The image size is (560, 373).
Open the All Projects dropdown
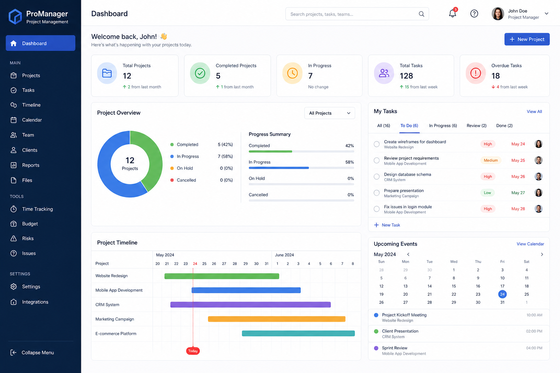330,113
